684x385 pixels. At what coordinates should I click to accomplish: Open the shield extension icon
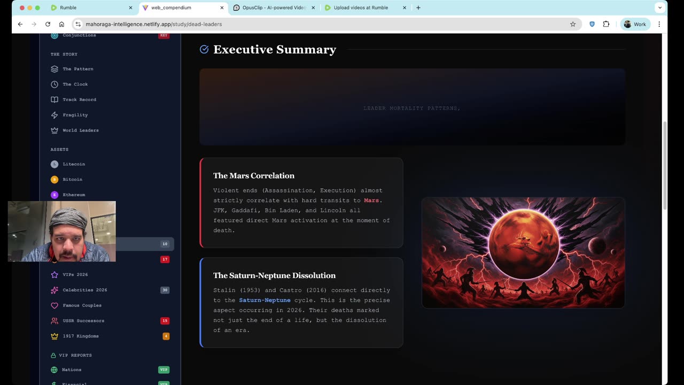click(x=592, y=24)
